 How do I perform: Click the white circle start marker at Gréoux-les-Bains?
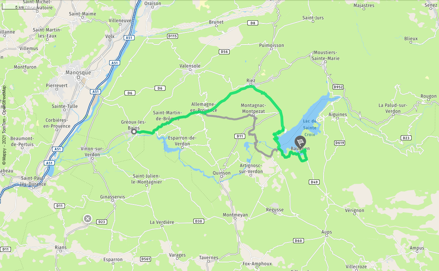(x=134, y=131)
